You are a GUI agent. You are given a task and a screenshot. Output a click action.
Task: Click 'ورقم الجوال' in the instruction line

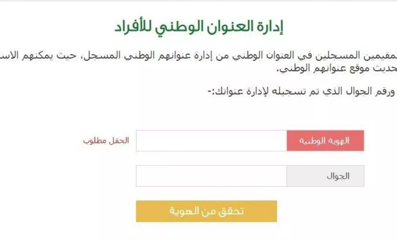click(370, 91)
